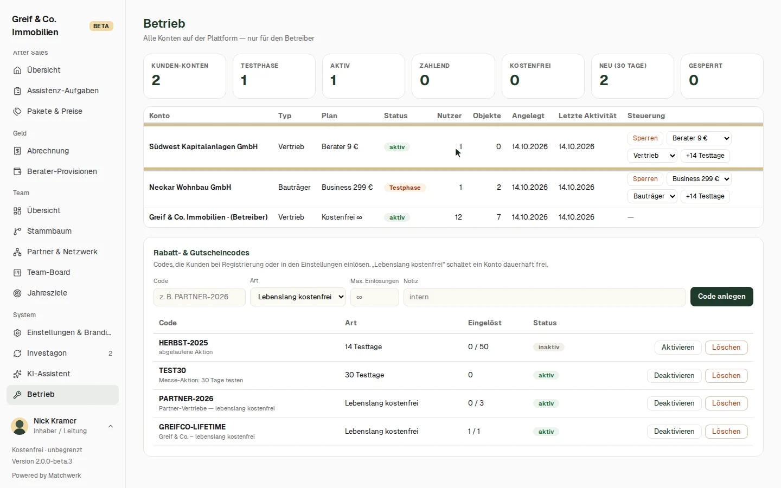Deactivate the TEST30 code

click(674, 376)
